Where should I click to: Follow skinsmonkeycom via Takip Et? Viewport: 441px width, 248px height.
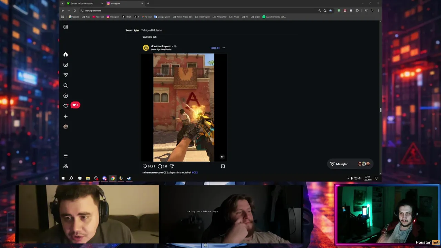[x=215, y=48]
